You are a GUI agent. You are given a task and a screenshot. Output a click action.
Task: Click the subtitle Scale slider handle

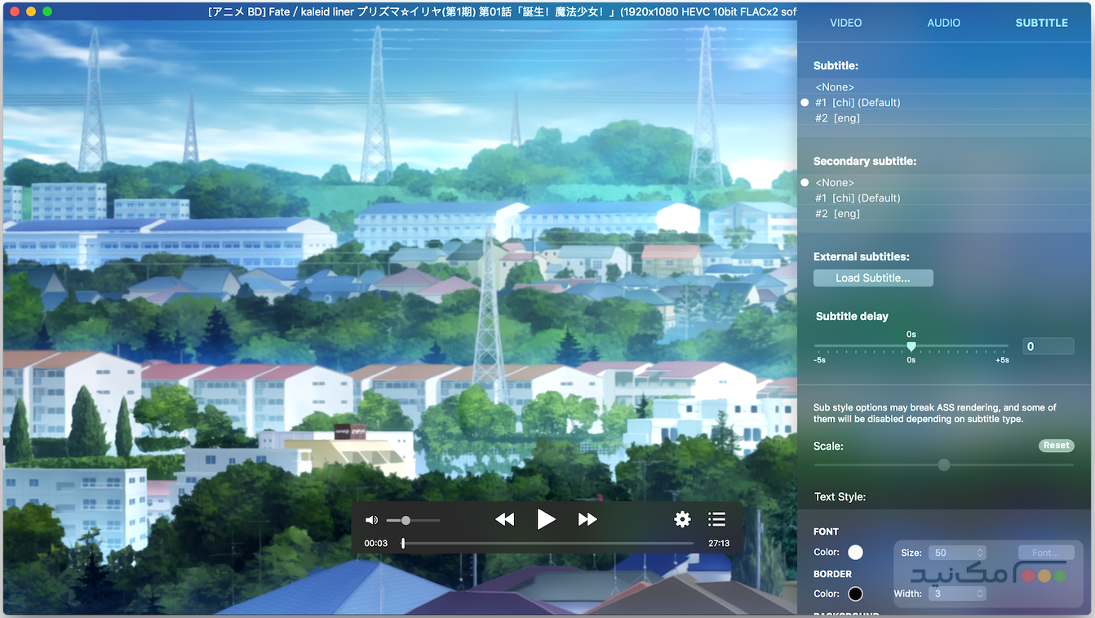pyautogui.click(x=944, y=465)
